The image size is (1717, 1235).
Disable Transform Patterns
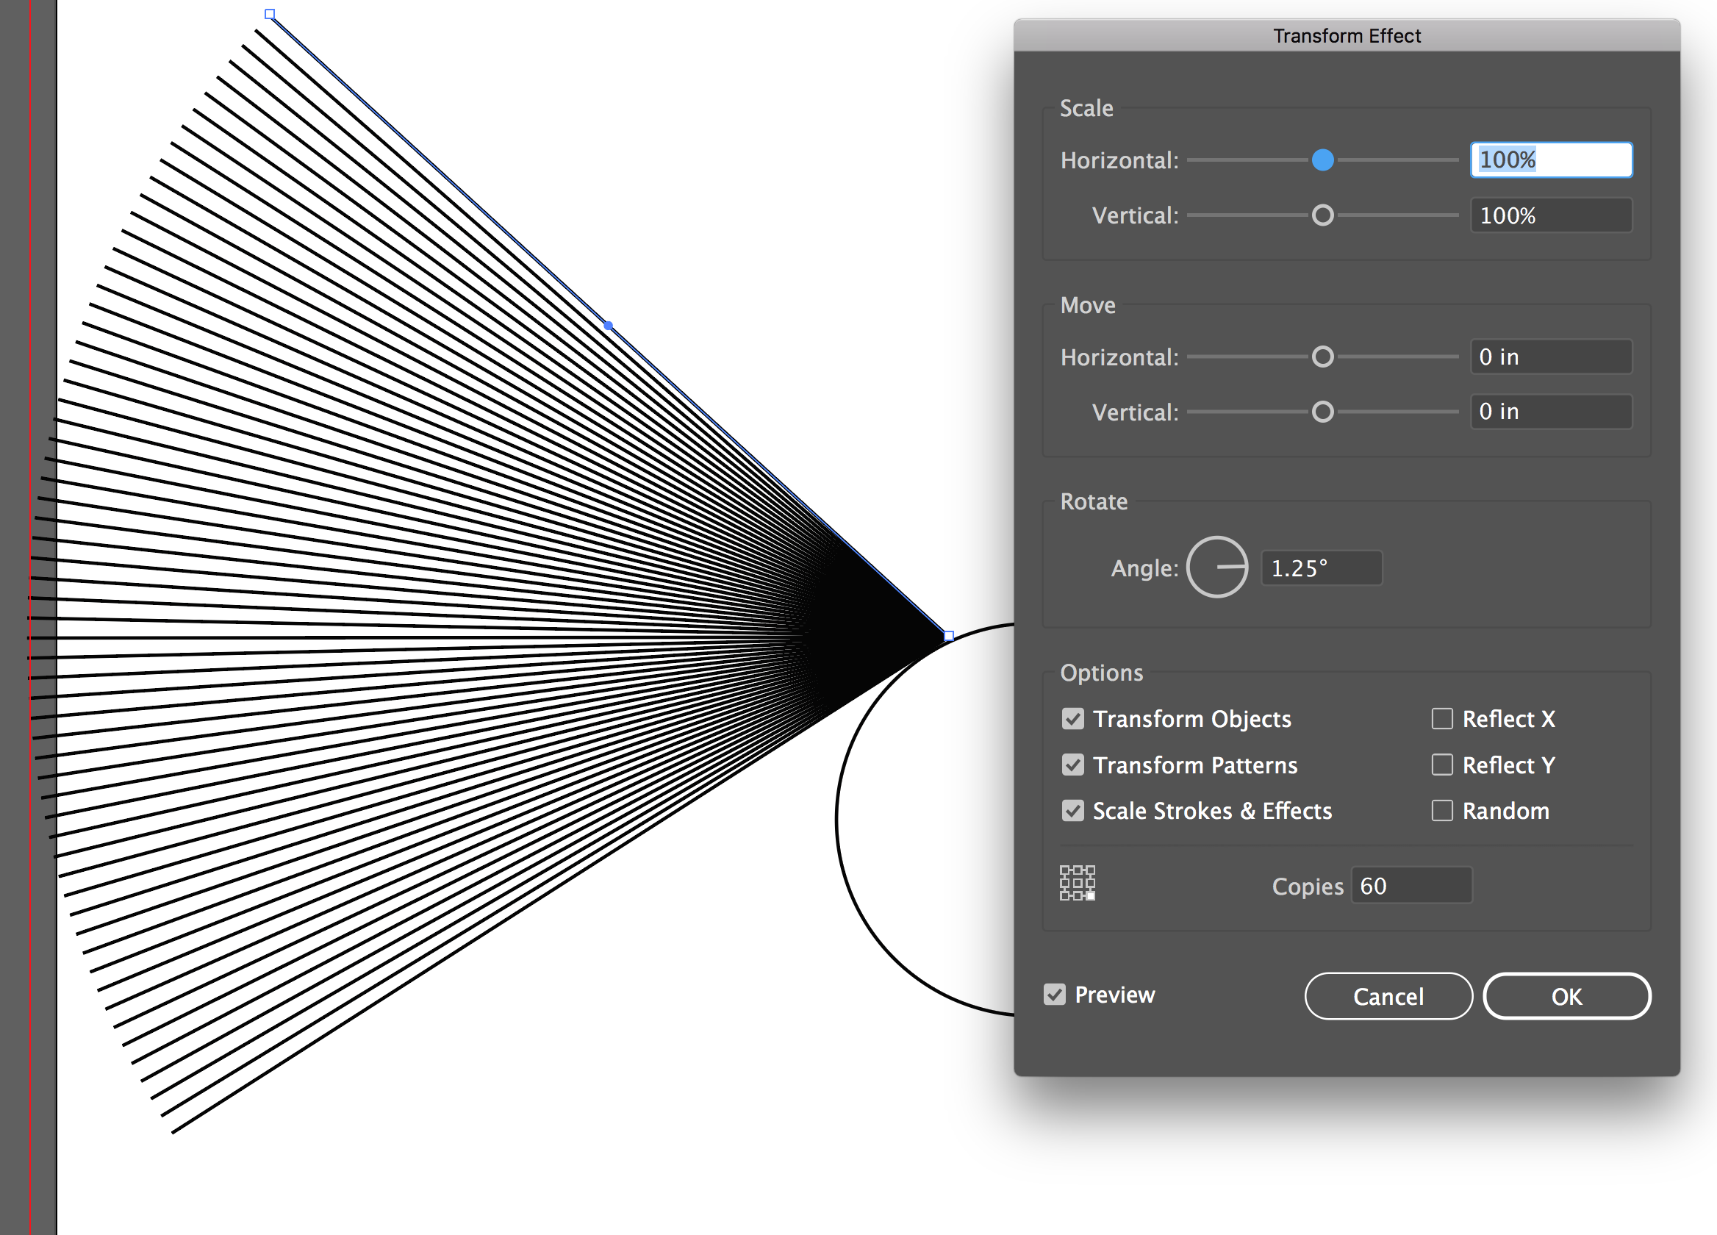tap(1072, 765)
